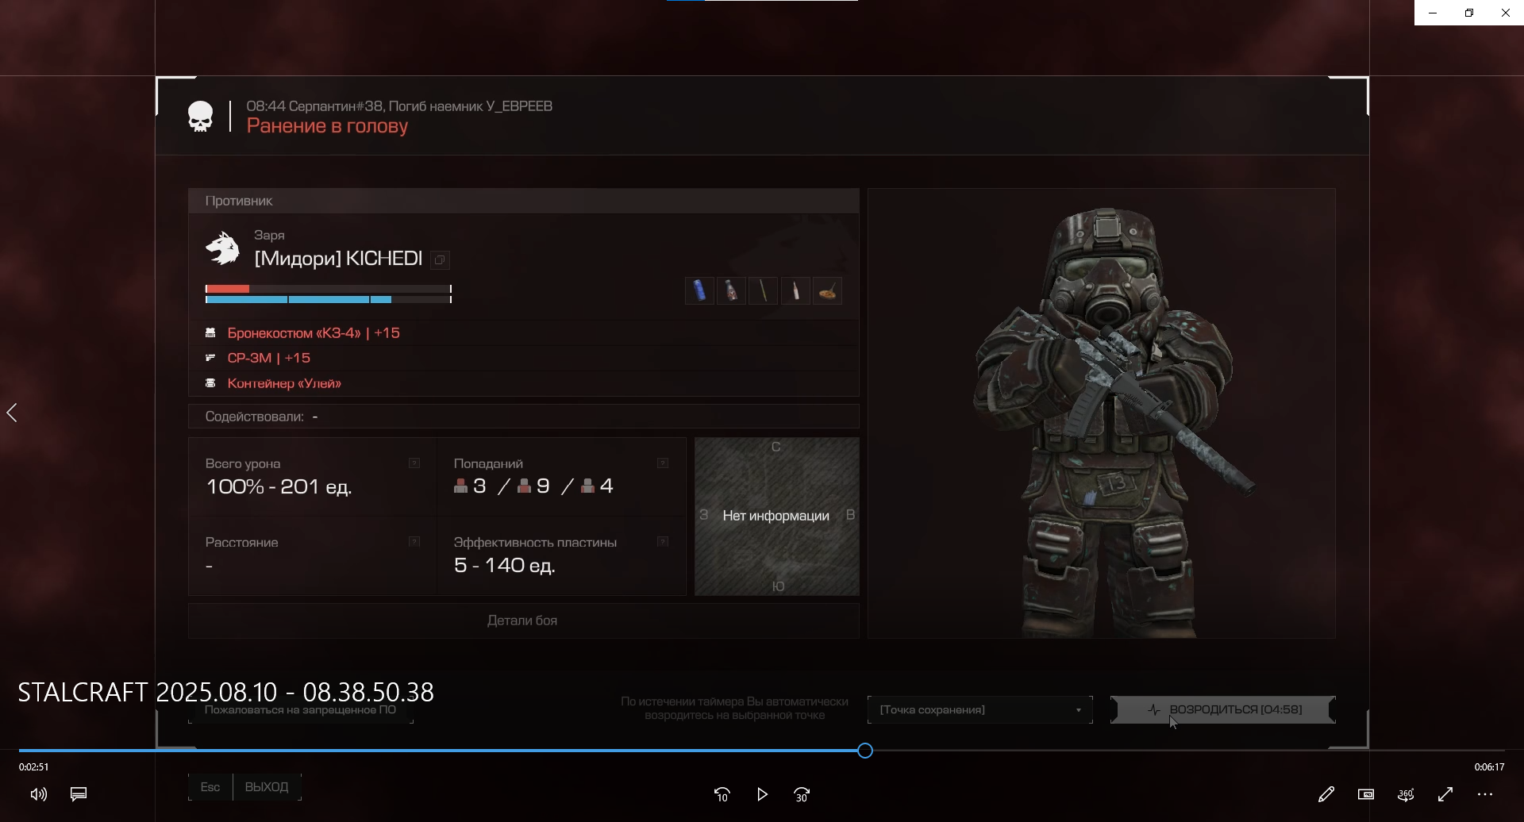The image size is (1524, 822).
Task: Toggle subtitles and captions in player
Action: (x=79, y=794)
